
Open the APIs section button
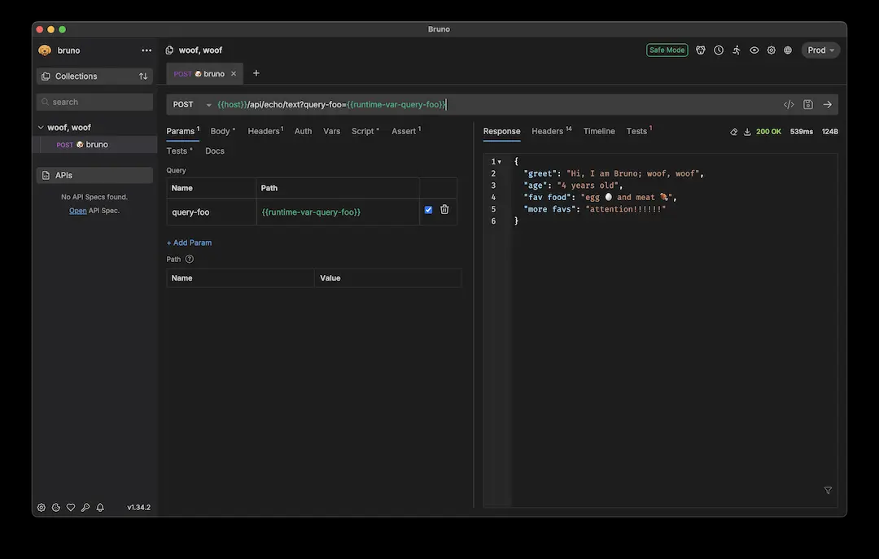point(94,176)
